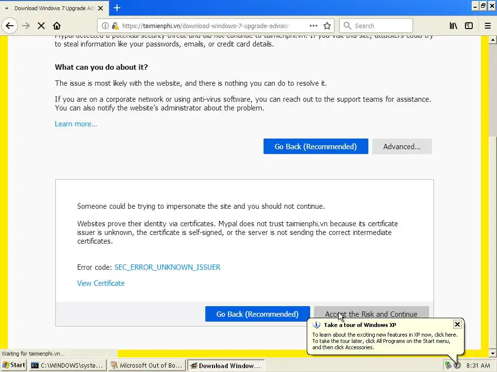Restore the browser window size

point(483,6)
